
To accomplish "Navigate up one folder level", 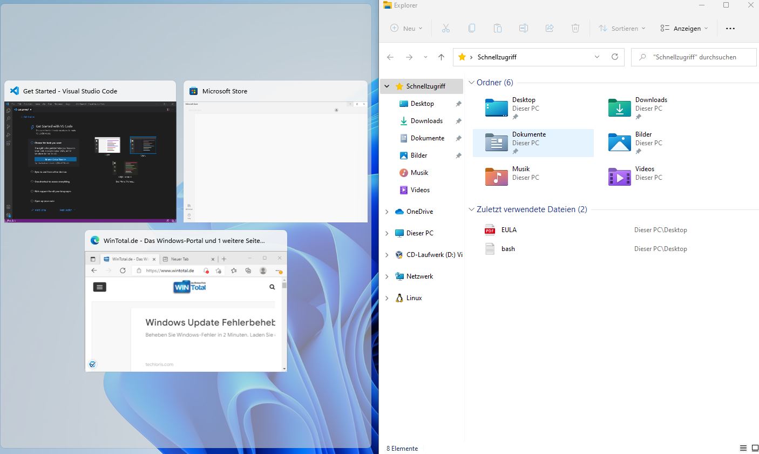I will (x=441, y=57).
